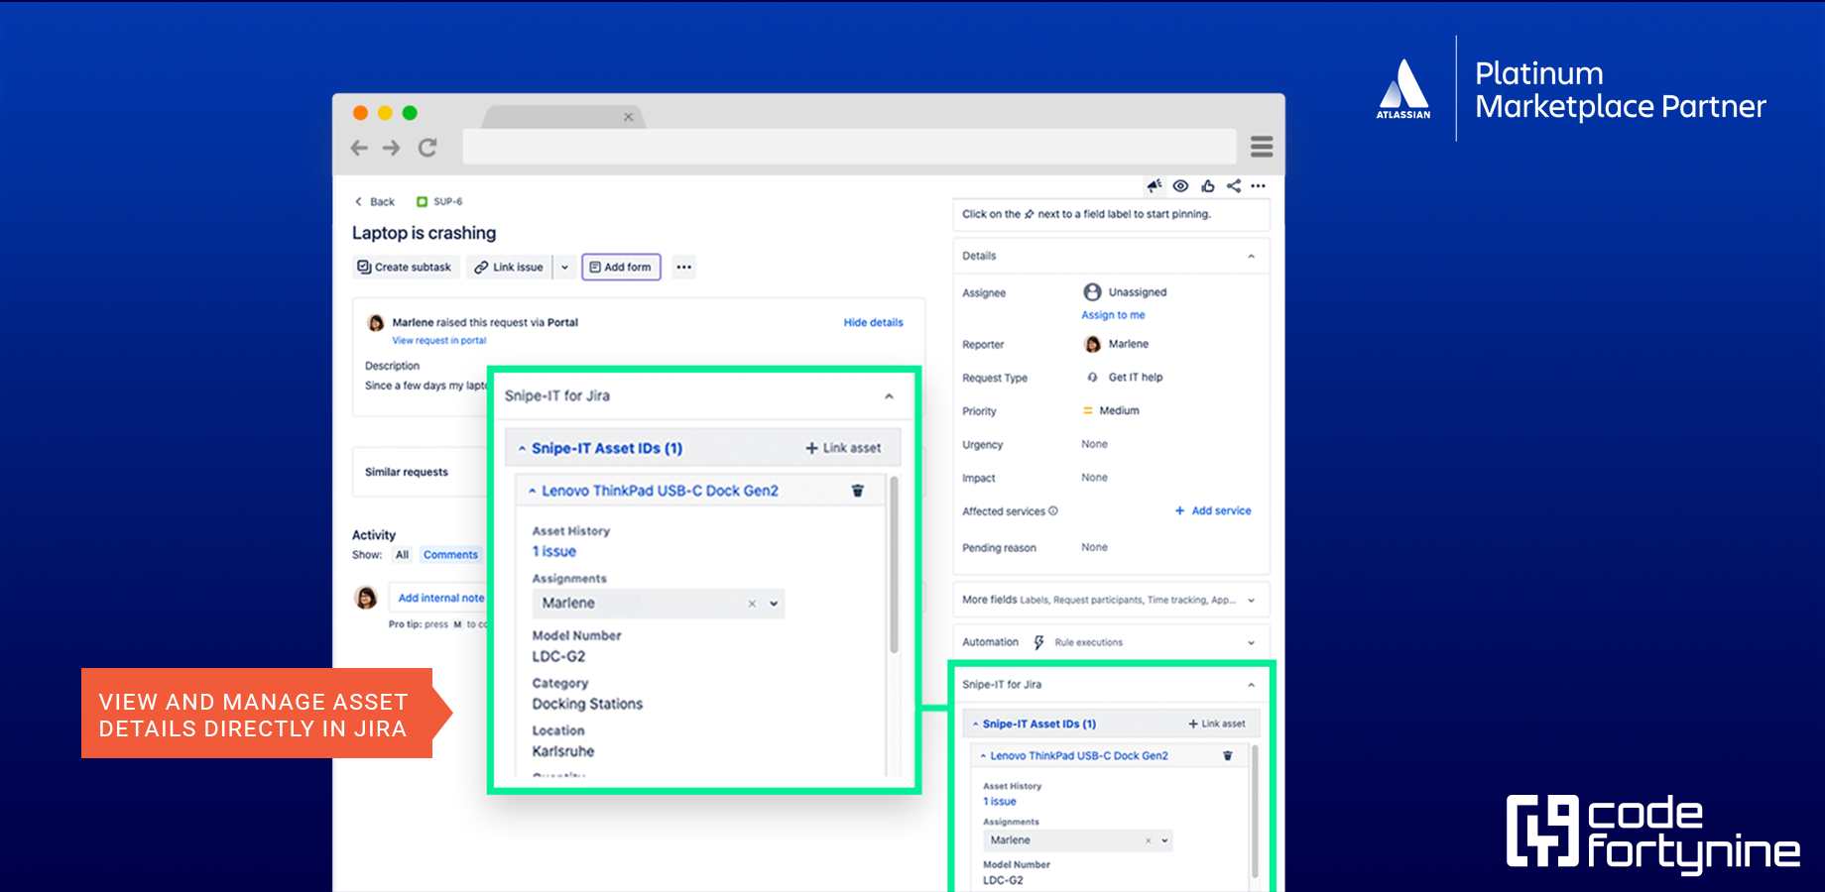Click the feedback megaphone icon
This screenshot has height=892, width=1825.
pos(1155,185)
